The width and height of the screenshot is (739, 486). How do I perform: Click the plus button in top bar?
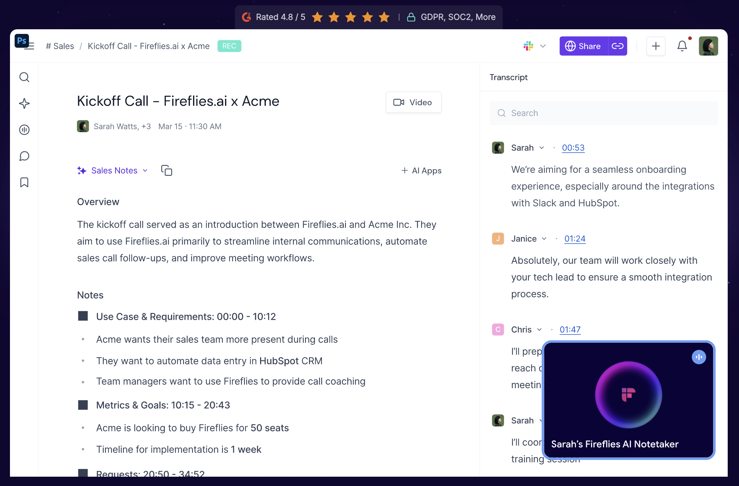[x=656, y=46]
